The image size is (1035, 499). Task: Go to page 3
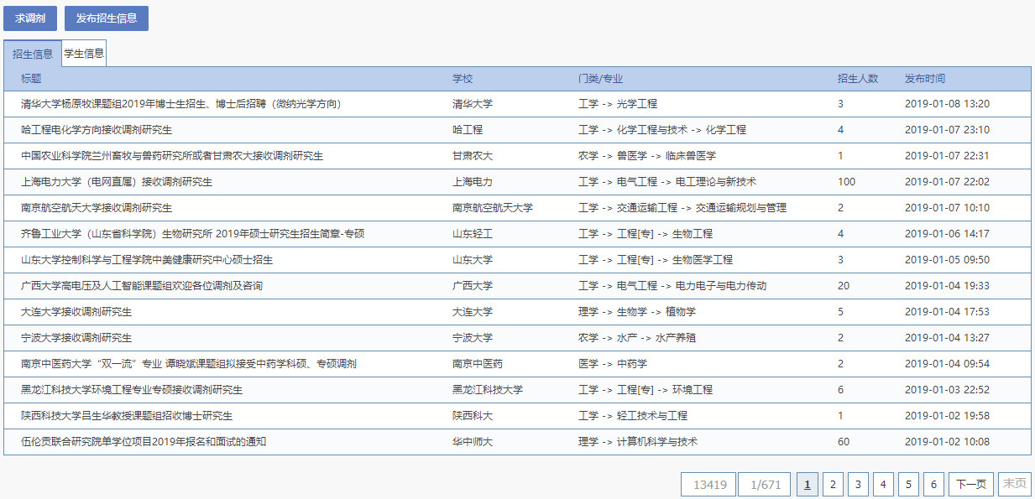tap(857, 485)
